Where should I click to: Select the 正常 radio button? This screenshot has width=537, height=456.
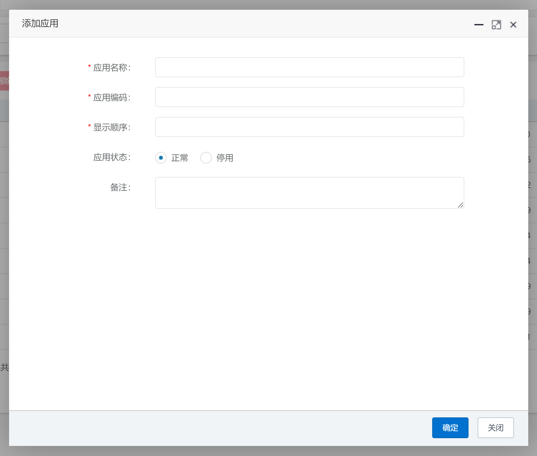(x=161, y=158)
